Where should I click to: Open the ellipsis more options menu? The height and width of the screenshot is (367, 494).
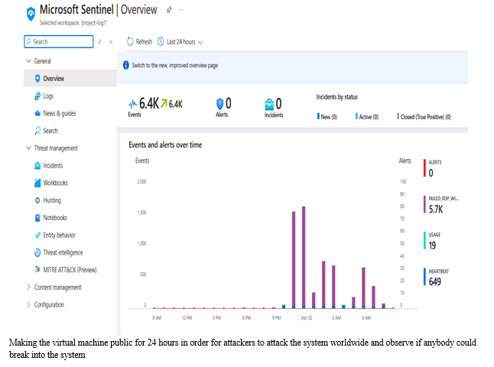point(180,10)
